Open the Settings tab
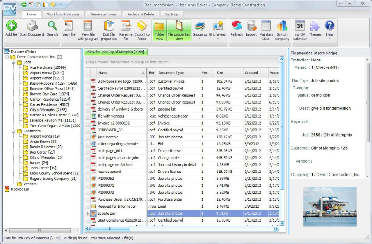The width and height of the screenshot is (372, 244). point(172,14)
